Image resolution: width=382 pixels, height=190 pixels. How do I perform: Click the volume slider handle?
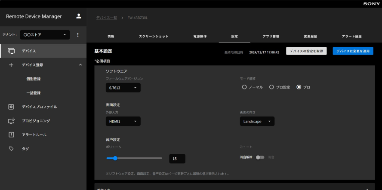coord(115,158)
